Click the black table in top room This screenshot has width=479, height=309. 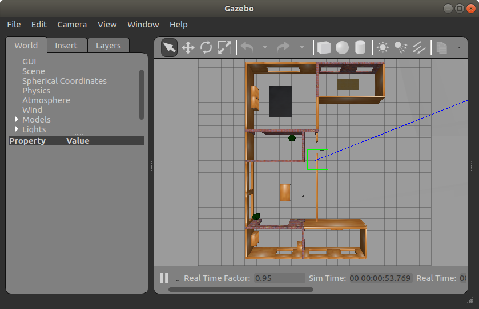point(281,101)
